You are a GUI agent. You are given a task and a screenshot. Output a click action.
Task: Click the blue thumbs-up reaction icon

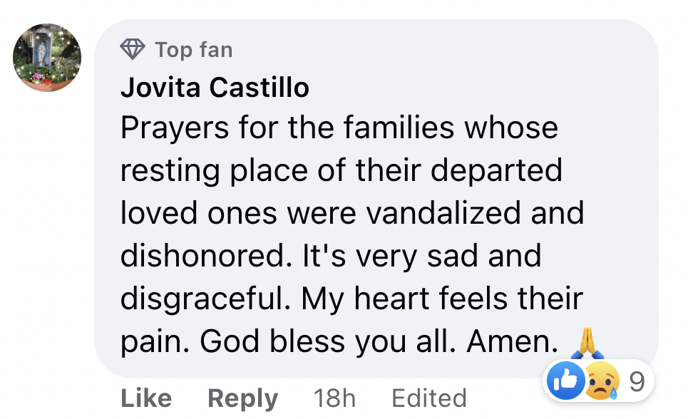click(x=563, y=383)
